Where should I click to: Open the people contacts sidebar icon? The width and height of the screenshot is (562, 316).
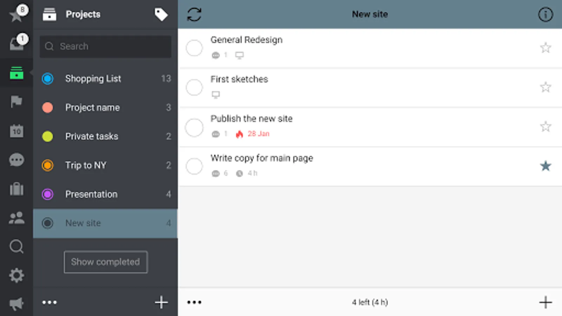pyautogui.click(x=17, y=218)
